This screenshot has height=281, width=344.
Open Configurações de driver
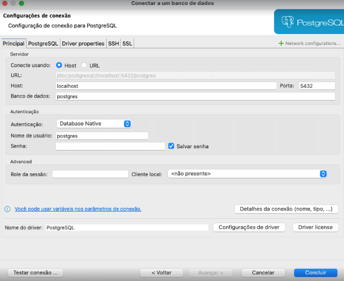point(249,227)
